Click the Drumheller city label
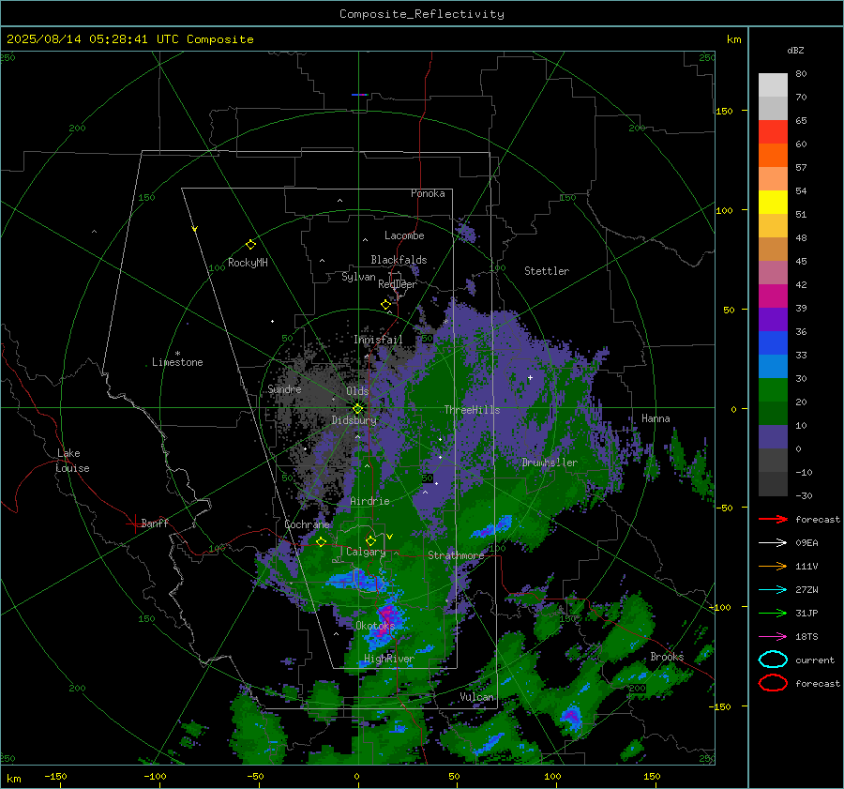Image resolution: width=844 pixels, height=789 pixels. [550, 463]
